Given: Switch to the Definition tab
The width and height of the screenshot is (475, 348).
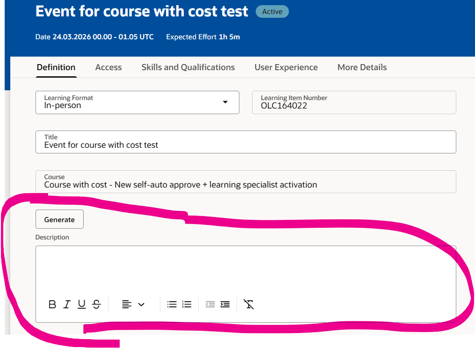Looking at the screenshot, I should coord(56,67).
